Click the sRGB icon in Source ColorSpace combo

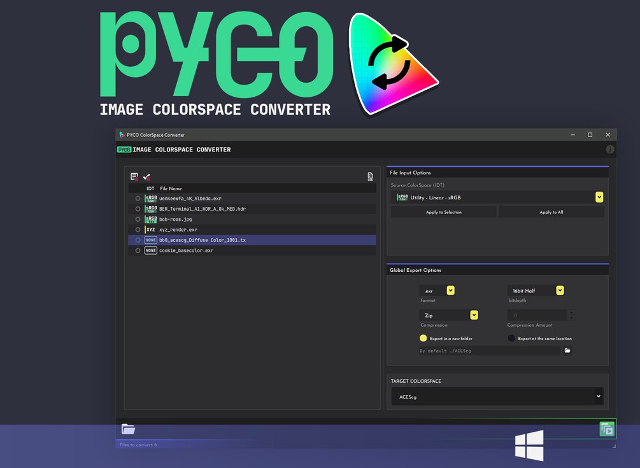point(402,197)
